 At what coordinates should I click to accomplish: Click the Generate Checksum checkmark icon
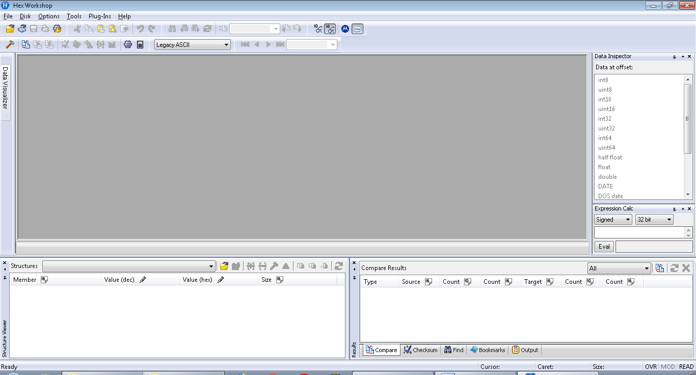point(65,44)
